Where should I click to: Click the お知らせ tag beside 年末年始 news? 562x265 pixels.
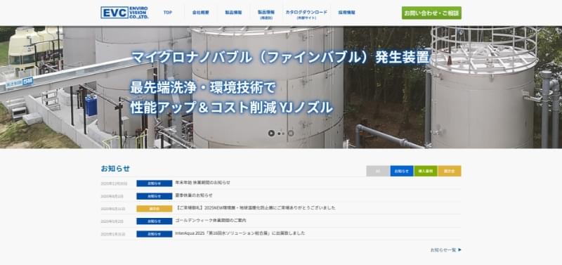[154, 183]
